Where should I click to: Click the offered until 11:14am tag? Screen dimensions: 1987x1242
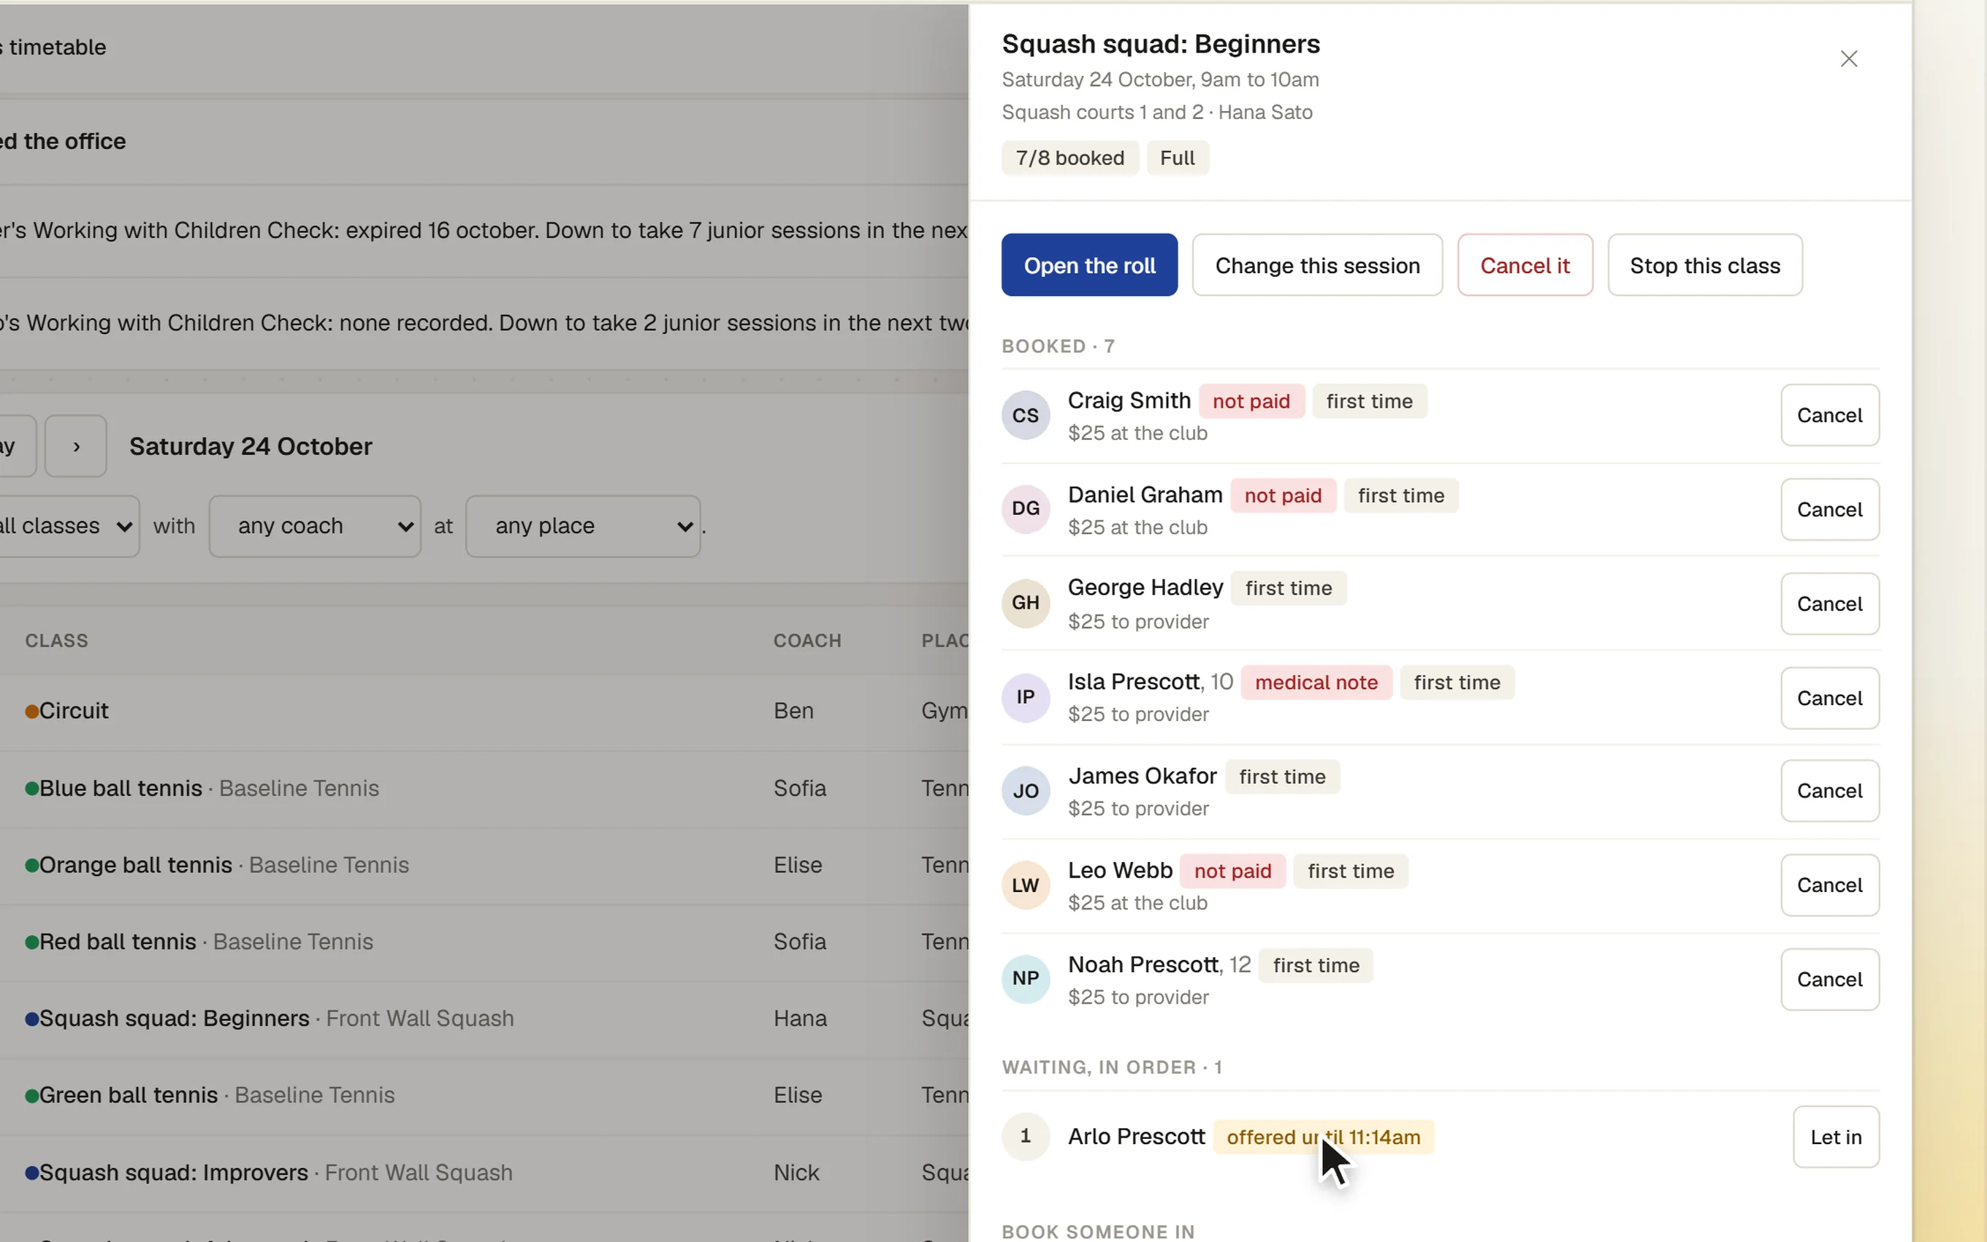pos(1324,1138)
